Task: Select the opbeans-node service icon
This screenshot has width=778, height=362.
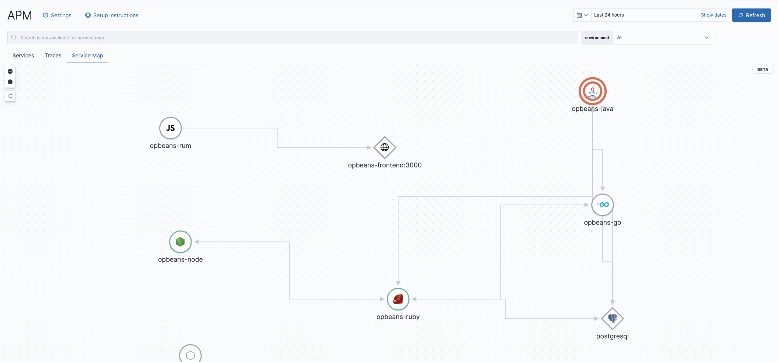Action: 180,242
